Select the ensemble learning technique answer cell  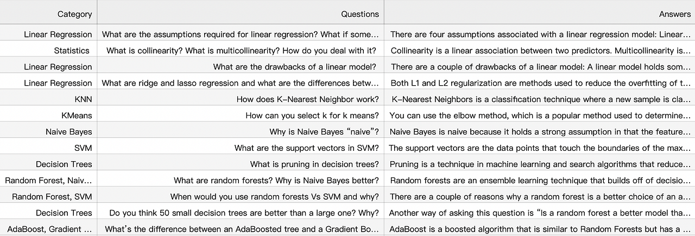pos(540,181)
